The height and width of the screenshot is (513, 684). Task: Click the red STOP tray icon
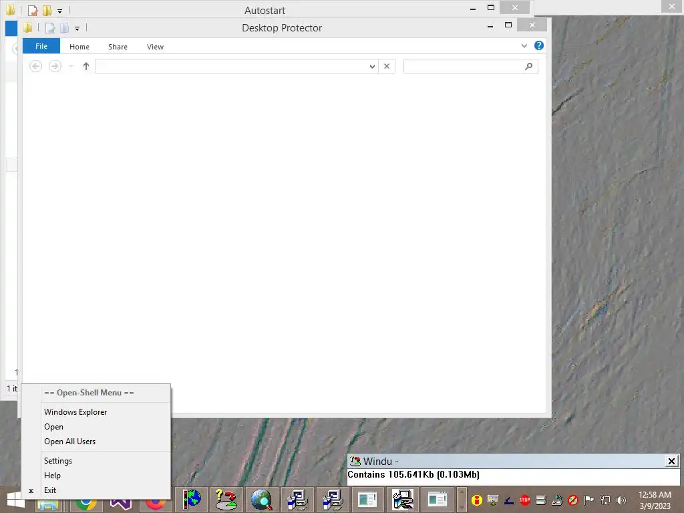(x=525, y=500)
